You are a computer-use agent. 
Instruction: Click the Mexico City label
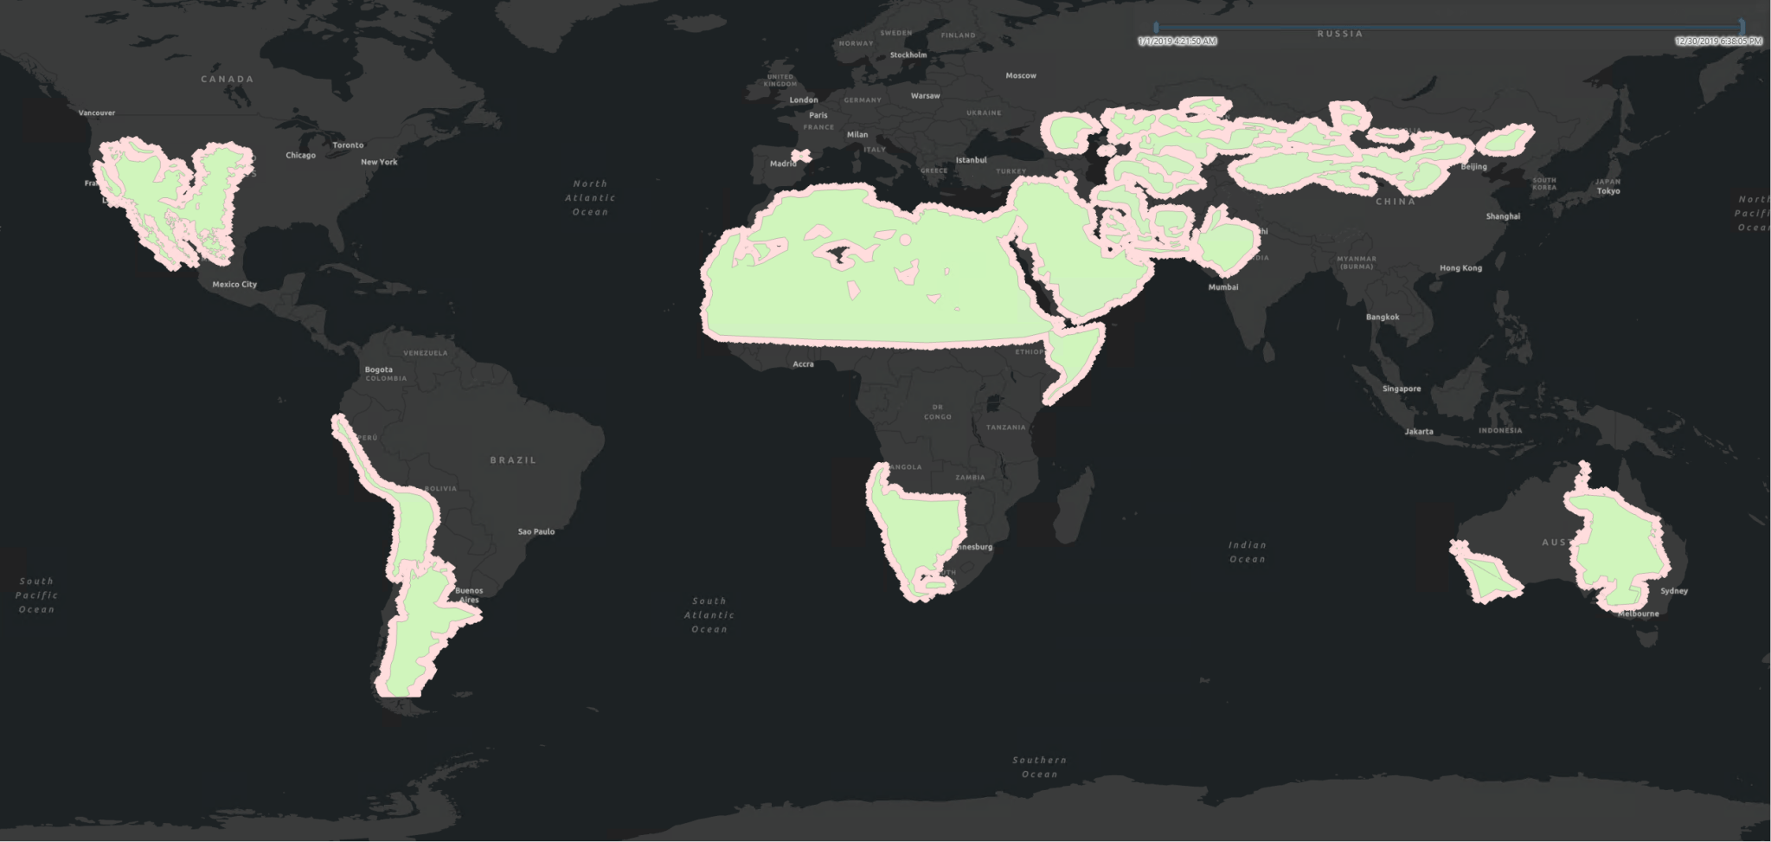click(x=234, y=284)
